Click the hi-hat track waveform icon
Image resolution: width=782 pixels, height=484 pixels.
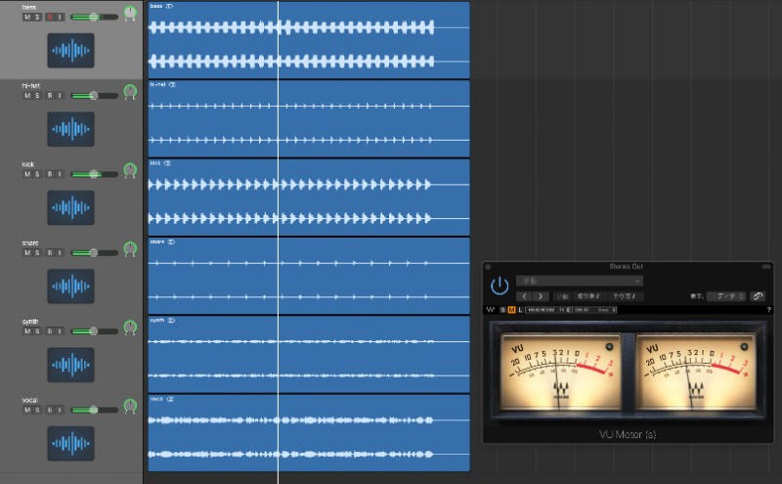pos(70,128)
